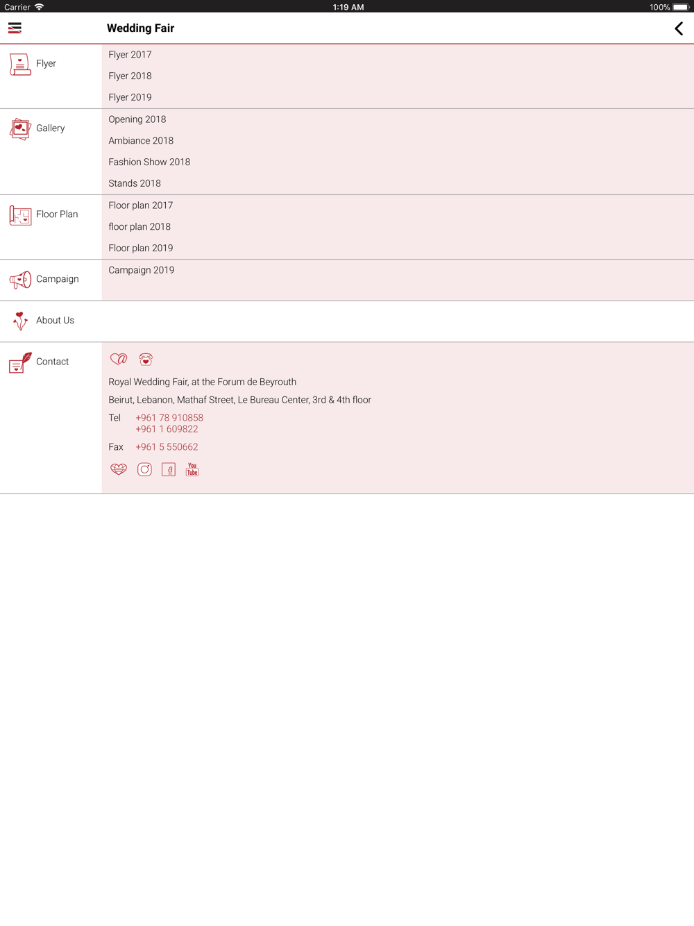
Task: Tap the email heart-at icon
Action: (119, 359)
